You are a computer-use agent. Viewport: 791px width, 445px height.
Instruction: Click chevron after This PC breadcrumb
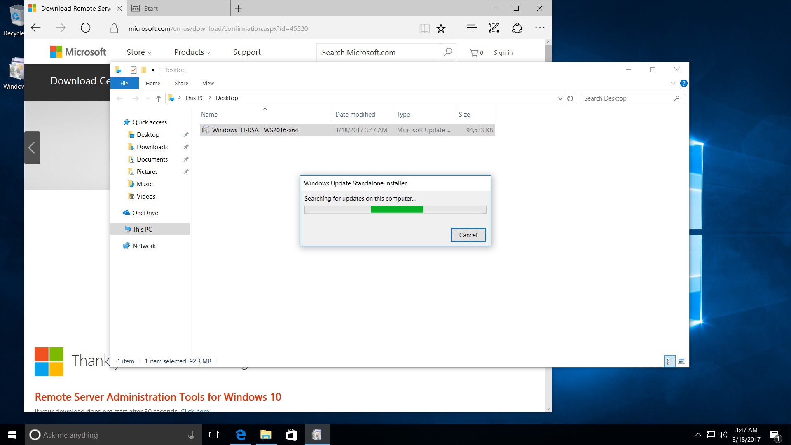(210, 98)
